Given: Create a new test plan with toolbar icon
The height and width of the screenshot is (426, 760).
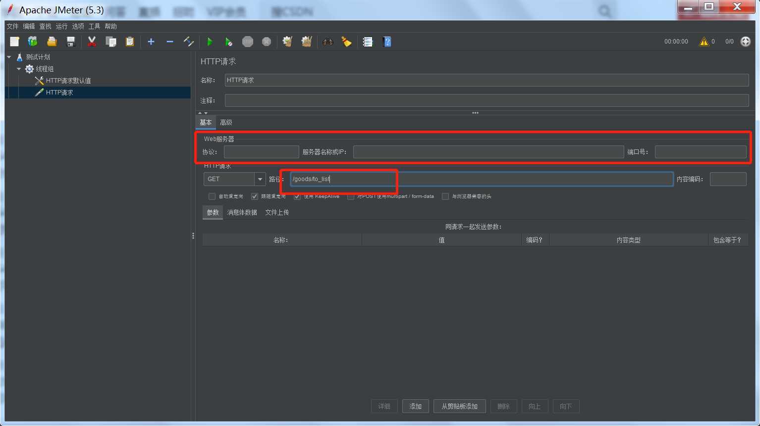Looking at the screenshot, I should pyautogui.click(x=14, y=42).
